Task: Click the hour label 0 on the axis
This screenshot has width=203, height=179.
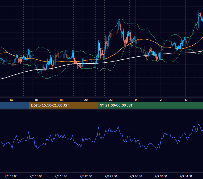Action: point(136,100)
